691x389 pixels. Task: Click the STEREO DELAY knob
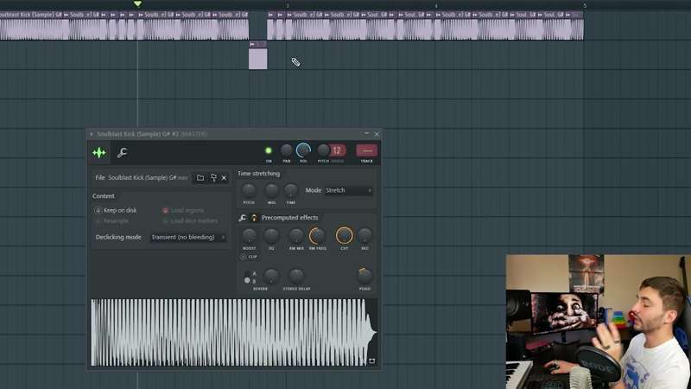296,276
